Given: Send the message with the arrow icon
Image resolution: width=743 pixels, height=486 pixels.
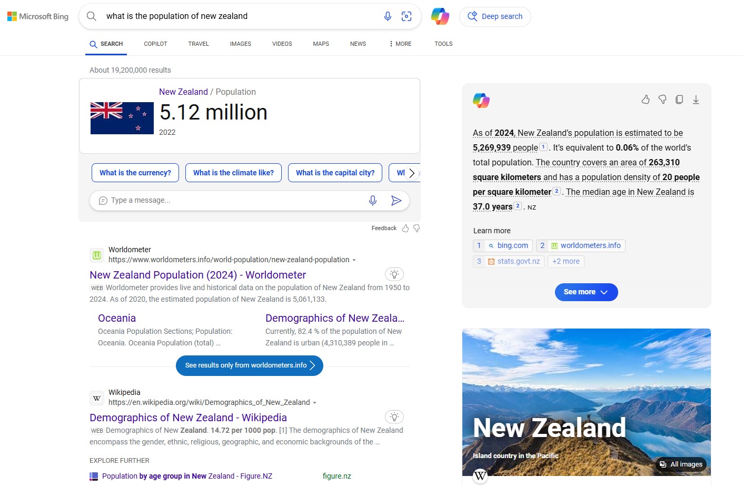Looking at the screenshot, I should (397, 200).
